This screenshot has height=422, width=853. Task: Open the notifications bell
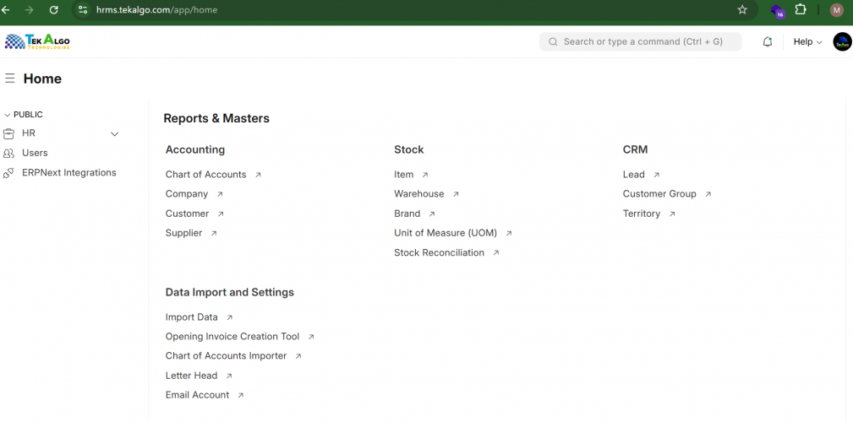point(767,42)
